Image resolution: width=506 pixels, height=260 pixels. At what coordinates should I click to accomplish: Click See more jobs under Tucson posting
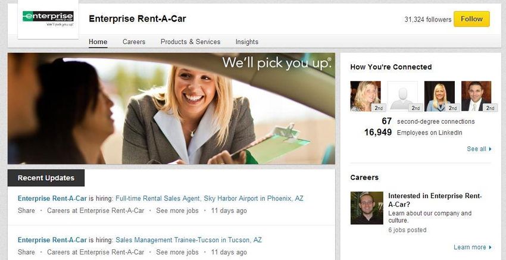click(x=177, y=252)
